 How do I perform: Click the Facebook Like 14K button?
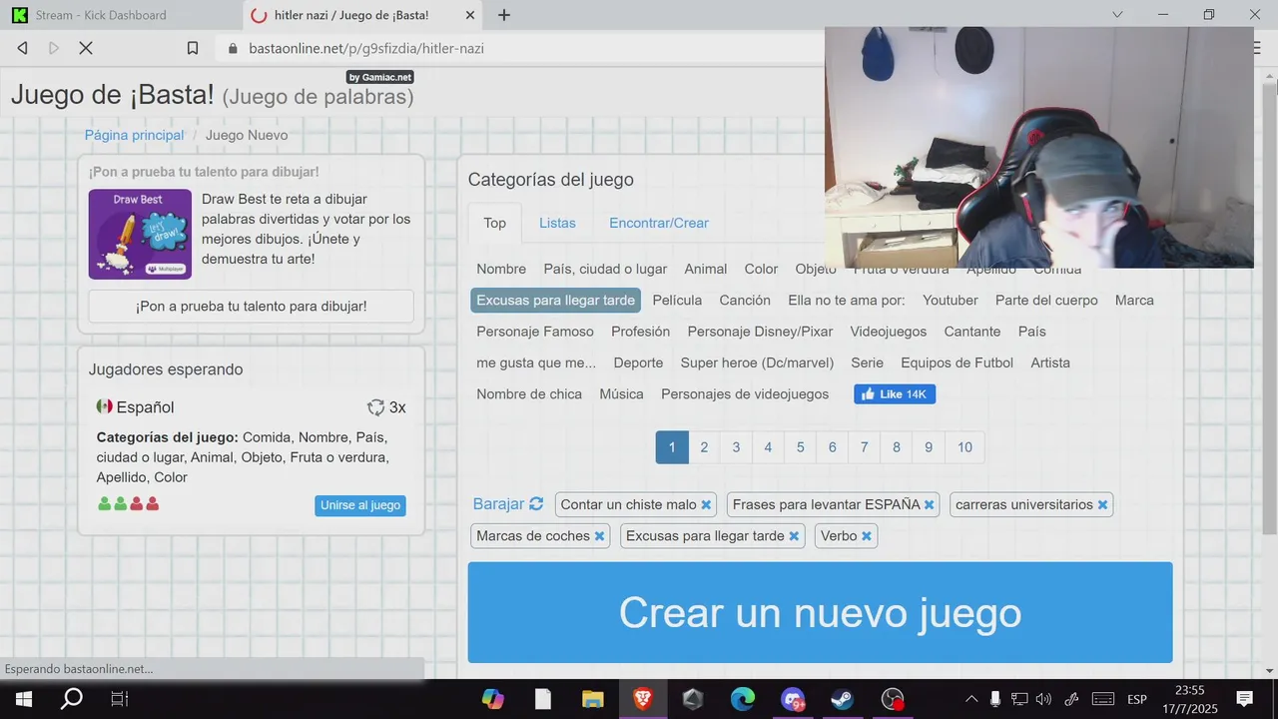895,394
